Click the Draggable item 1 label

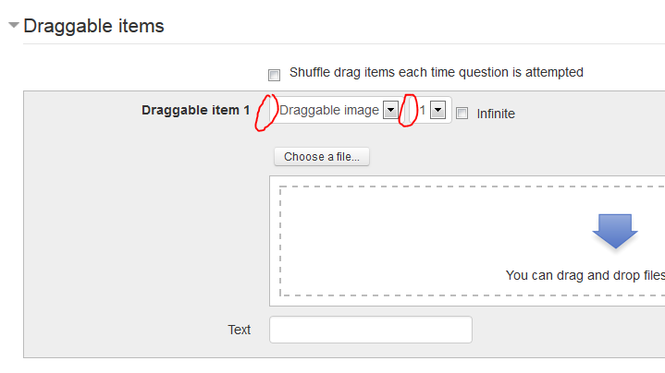[195, 110]
